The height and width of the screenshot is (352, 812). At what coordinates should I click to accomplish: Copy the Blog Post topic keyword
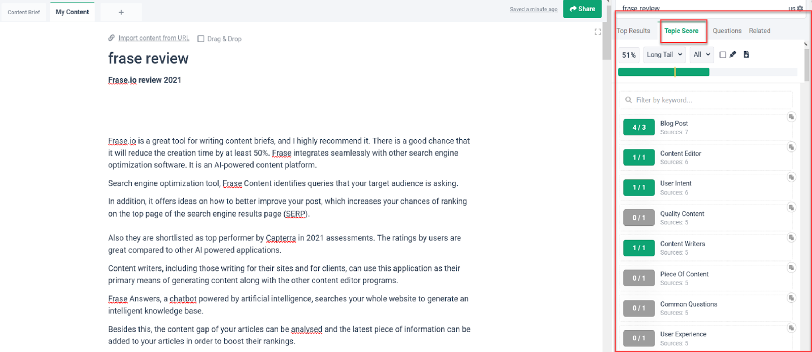[x=791, y=117]
